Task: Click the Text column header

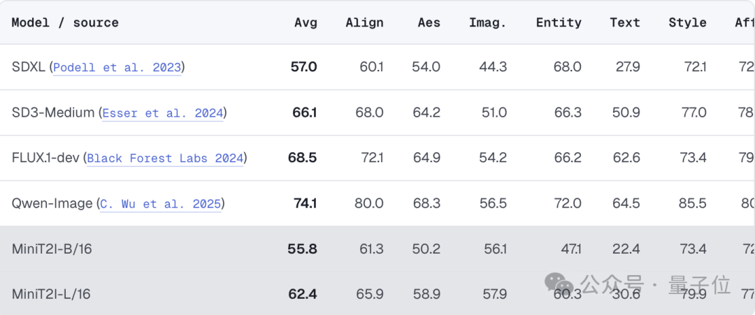Action: click(x=625, y=22)
